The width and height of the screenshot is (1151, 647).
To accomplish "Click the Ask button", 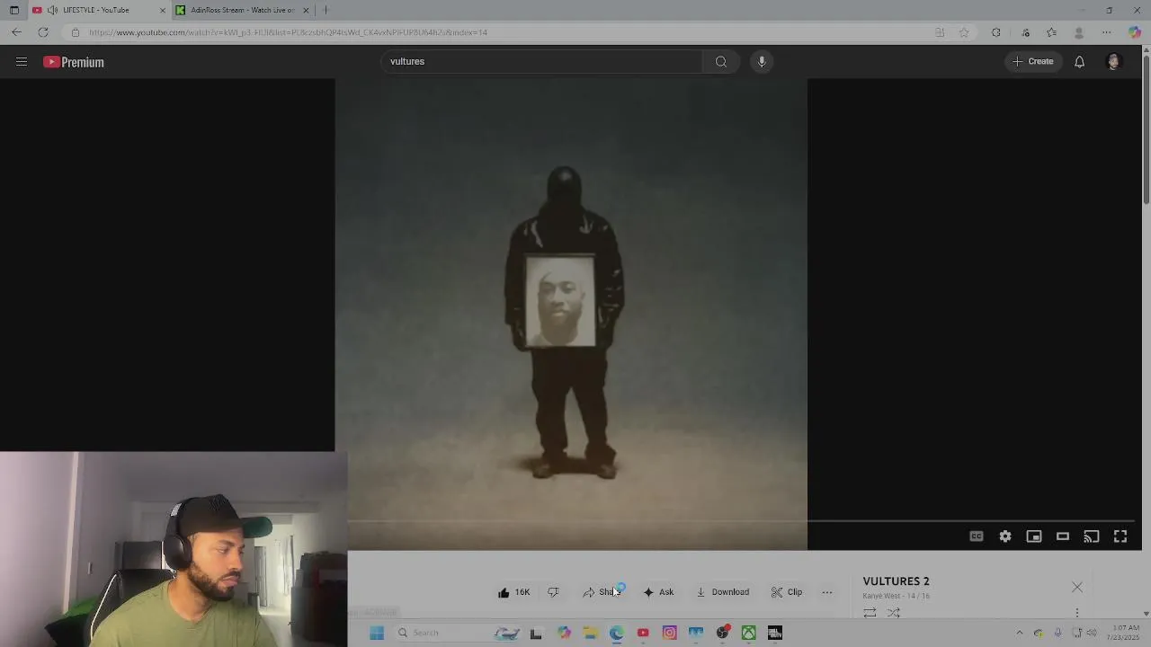I will 658,592.
